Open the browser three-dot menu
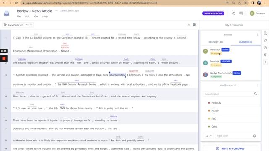 265,3
